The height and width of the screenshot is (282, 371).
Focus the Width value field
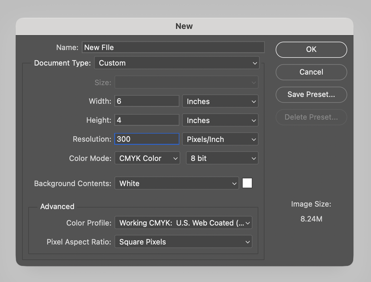(147, 101)
